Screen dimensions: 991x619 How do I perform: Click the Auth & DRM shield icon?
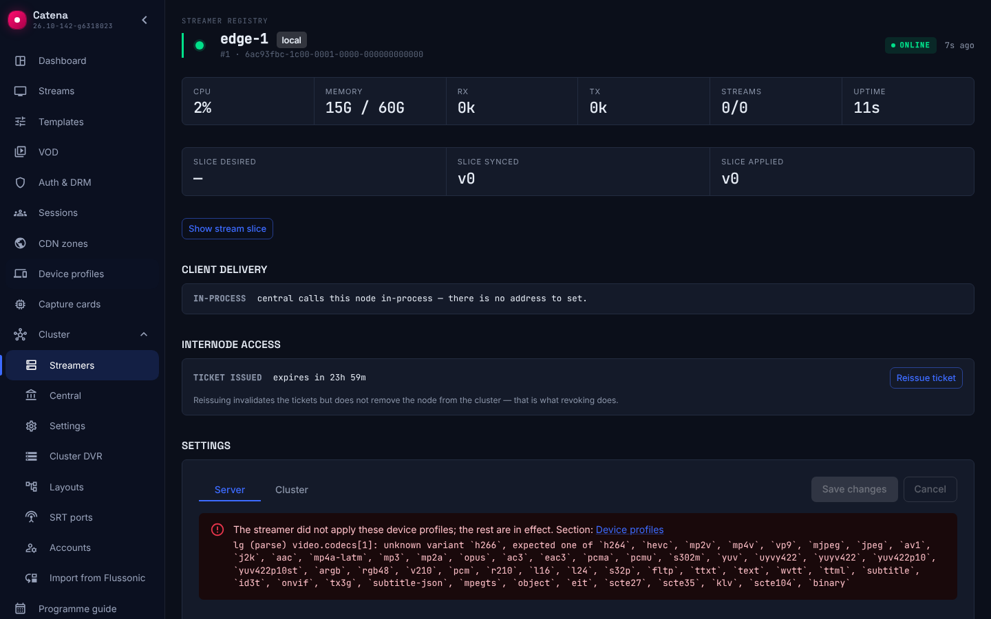(x=21, y=182)
